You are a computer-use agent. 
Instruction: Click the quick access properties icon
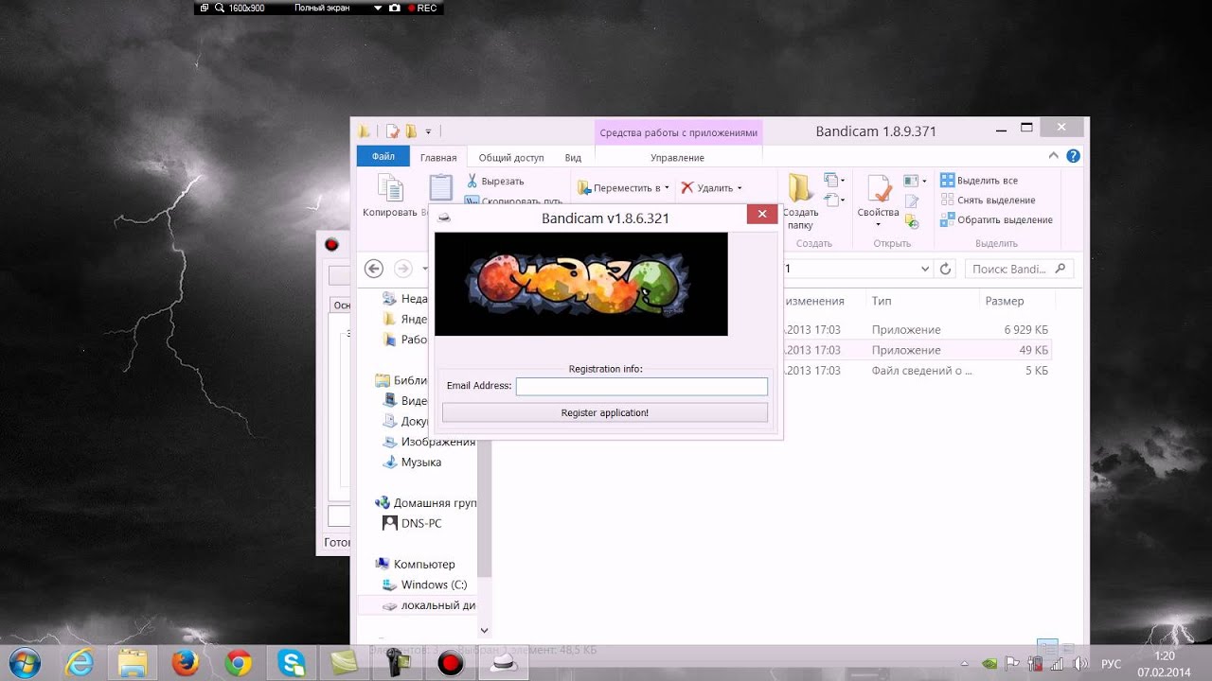pyautogui.click(x=392, y=131)
